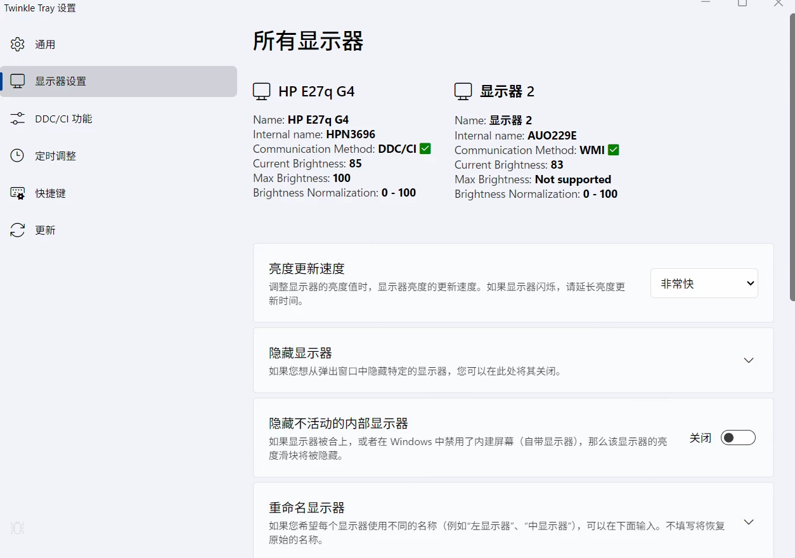Screen dimensions: 795x558
Task: Click the Twinkle Tray 设置 window title
Action: (40, 8)
